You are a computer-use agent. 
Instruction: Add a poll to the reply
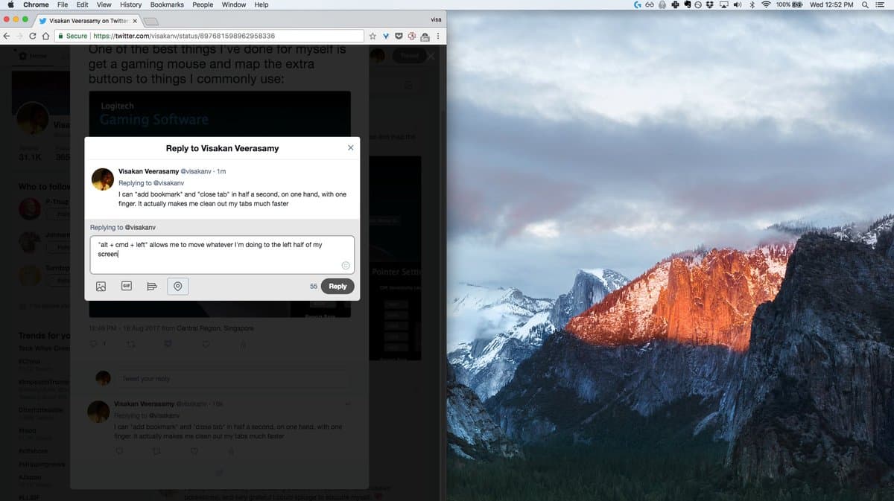[152, 287]
